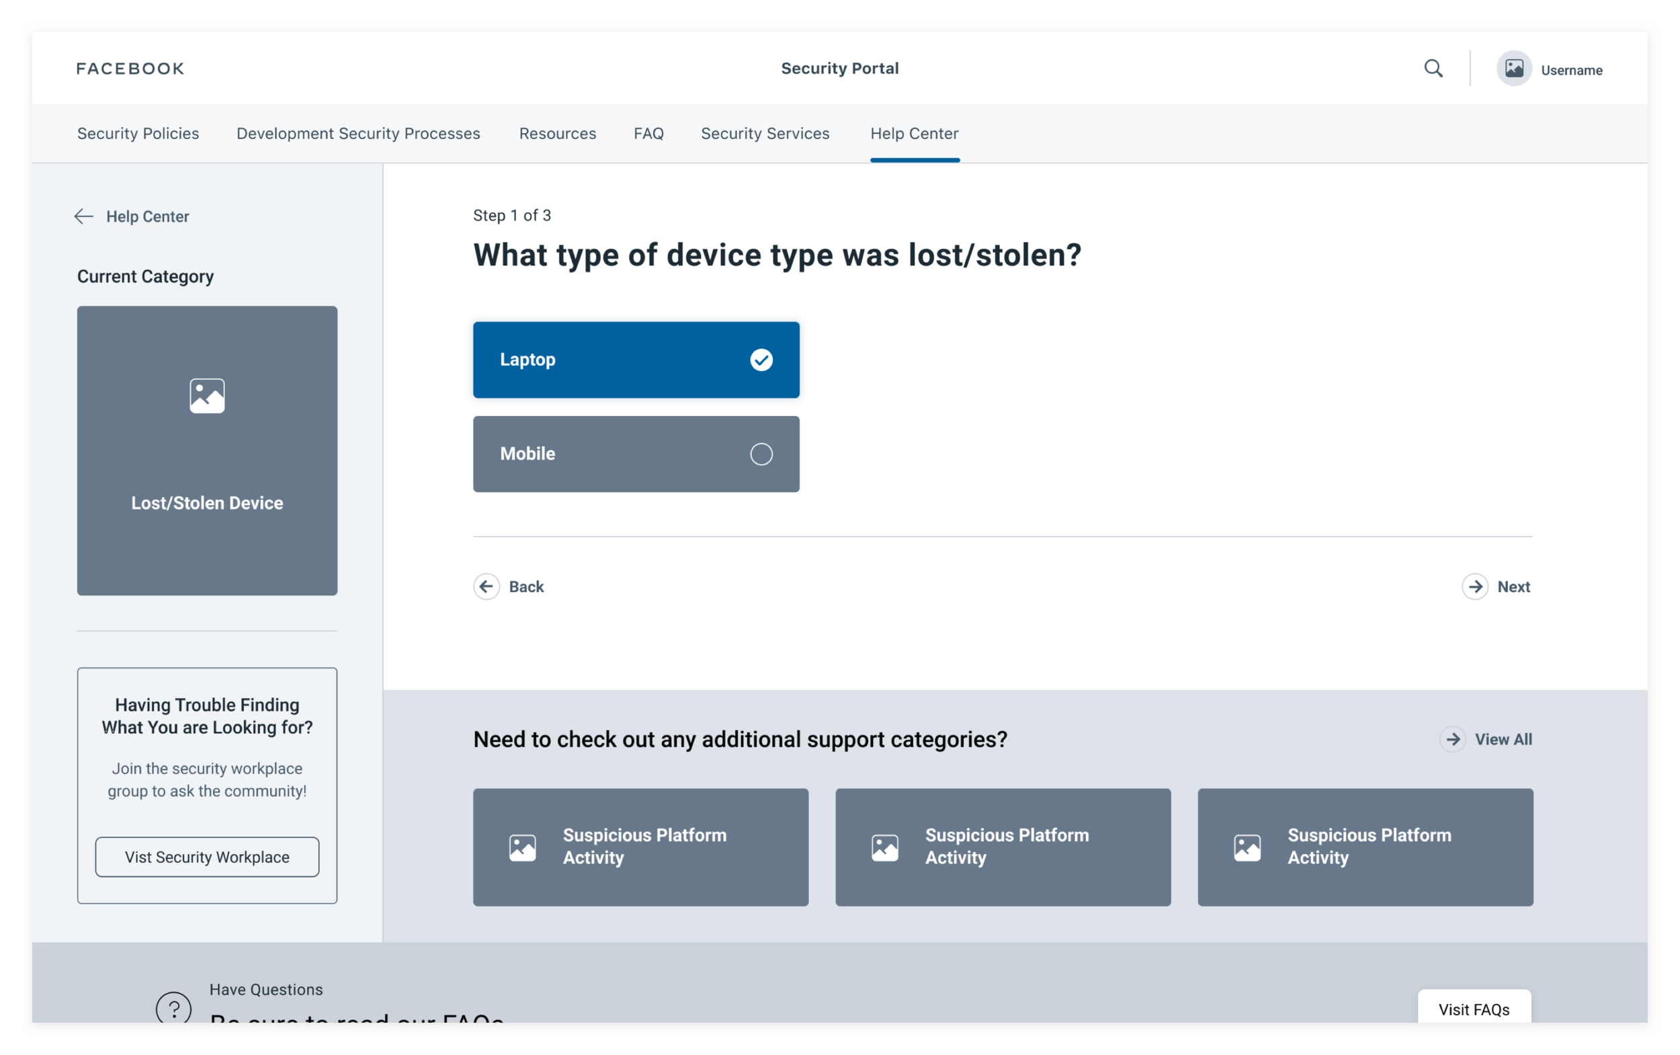The height and width of the screenshot is (1055, 1680).
Task: Open the Security Policies tab
Action: 138,133
